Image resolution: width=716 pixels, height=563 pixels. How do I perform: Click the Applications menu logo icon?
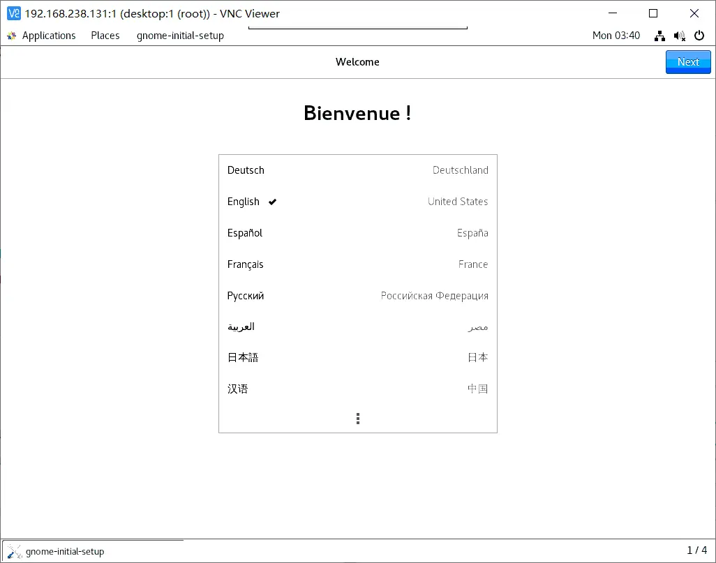coord(11,36)
